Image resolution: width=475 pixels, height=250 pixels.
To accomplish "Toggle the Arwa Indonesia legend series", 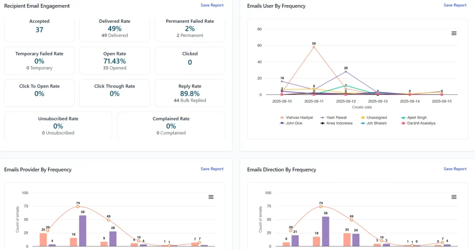I will tap(337, 123).
